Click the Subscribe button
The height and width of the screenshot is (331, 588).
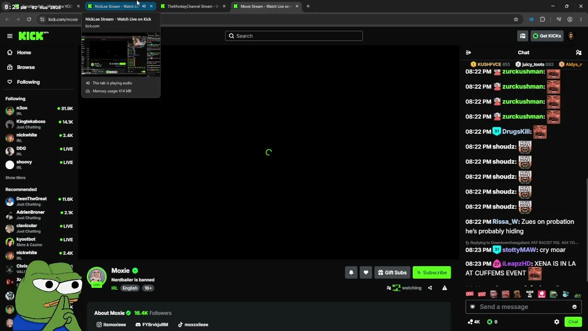tap(432, 273)
